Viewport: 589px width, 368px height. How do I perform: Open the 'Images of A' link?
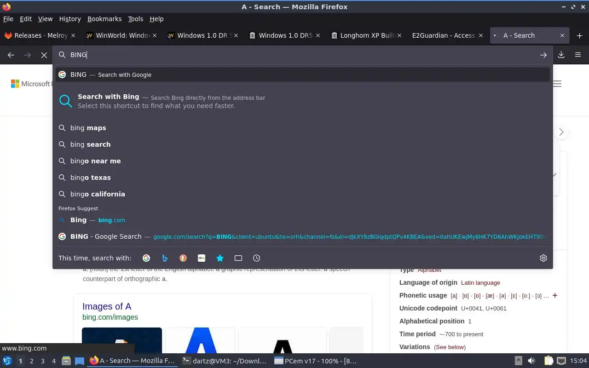pos(107,306)
